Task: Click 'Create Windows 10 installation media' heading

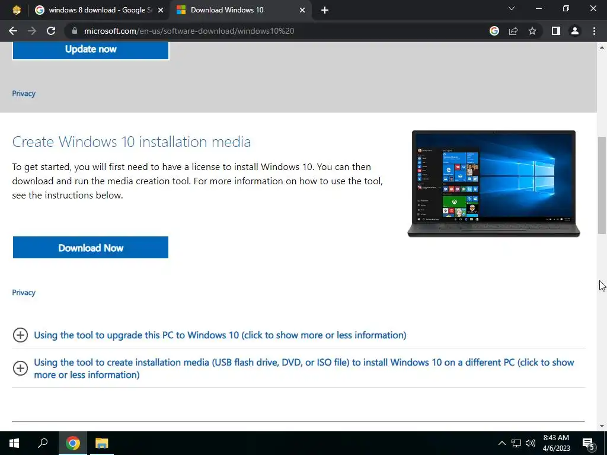Action: [x=131, y=142]
